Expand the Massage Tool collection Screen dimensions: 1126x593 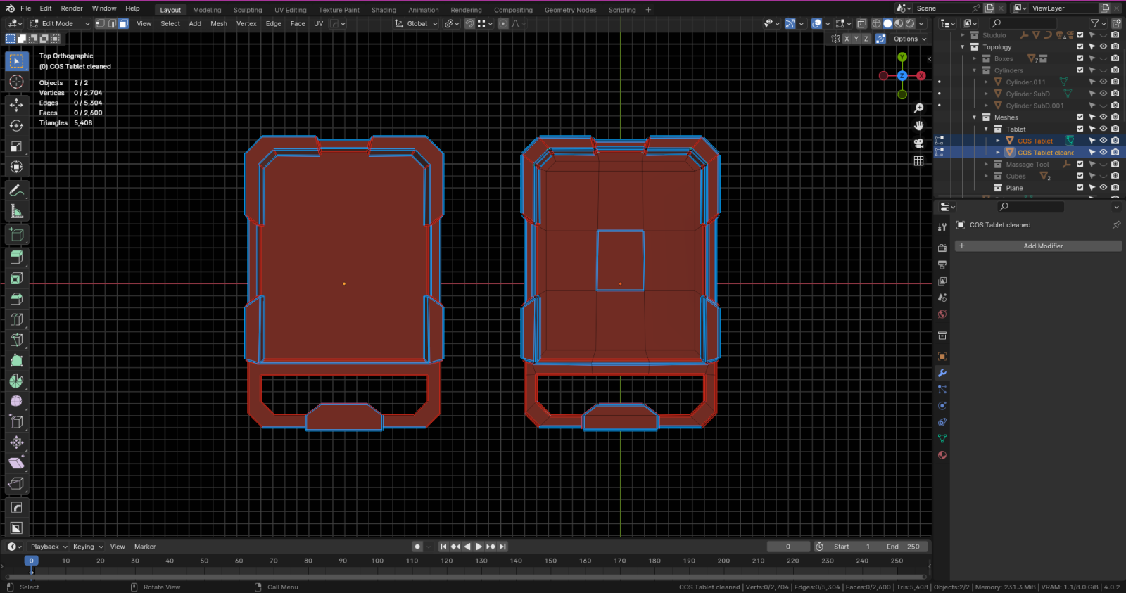click(986, 165)
